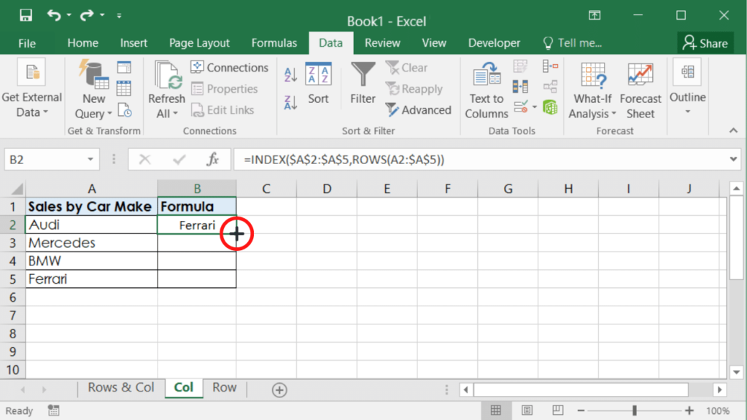Select cell A5 containing Ferrari
This screenshot has width=747, height=420.
point(91,279)
